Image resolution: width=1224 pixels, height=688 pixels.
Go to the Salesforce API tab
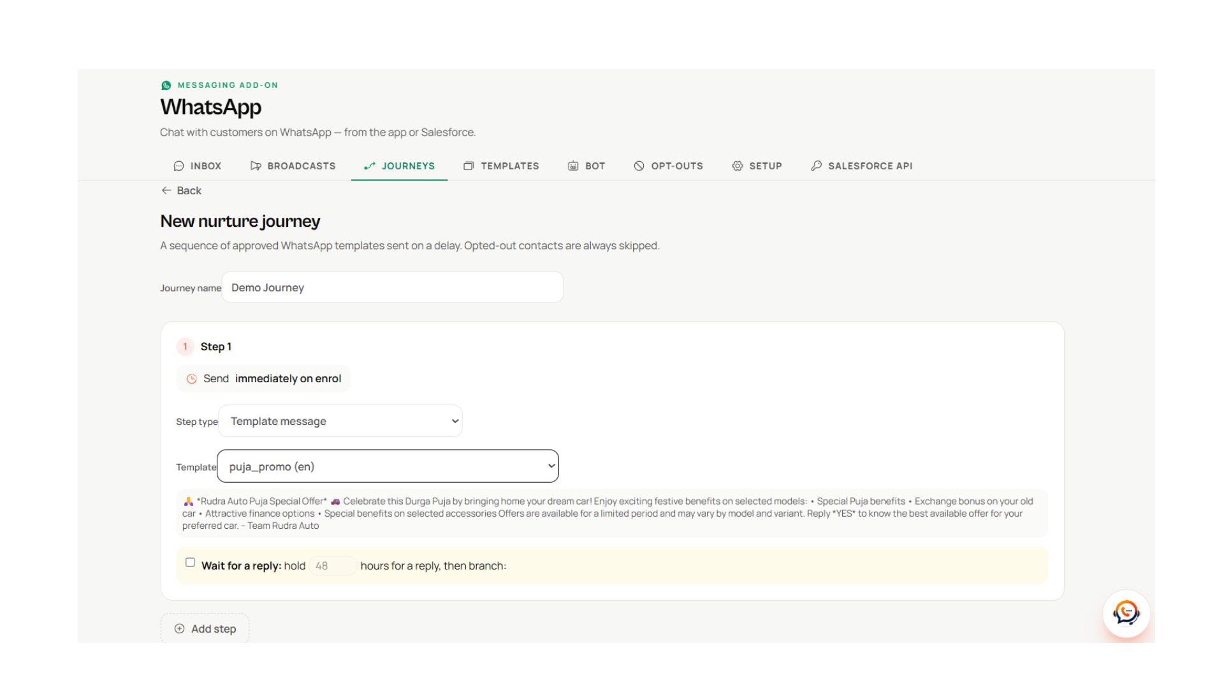coord(862,166)
